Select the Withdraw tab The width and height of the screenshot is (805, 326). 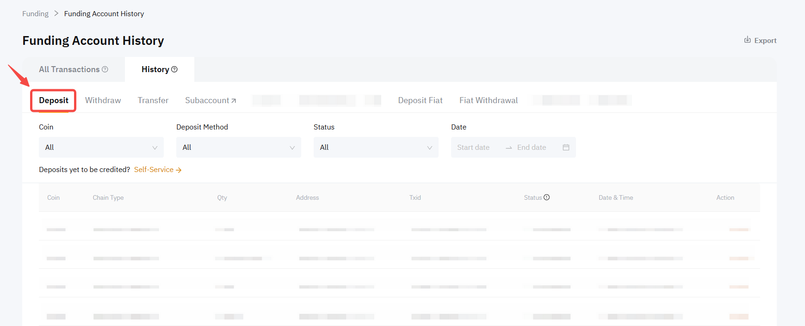[103, 100]
